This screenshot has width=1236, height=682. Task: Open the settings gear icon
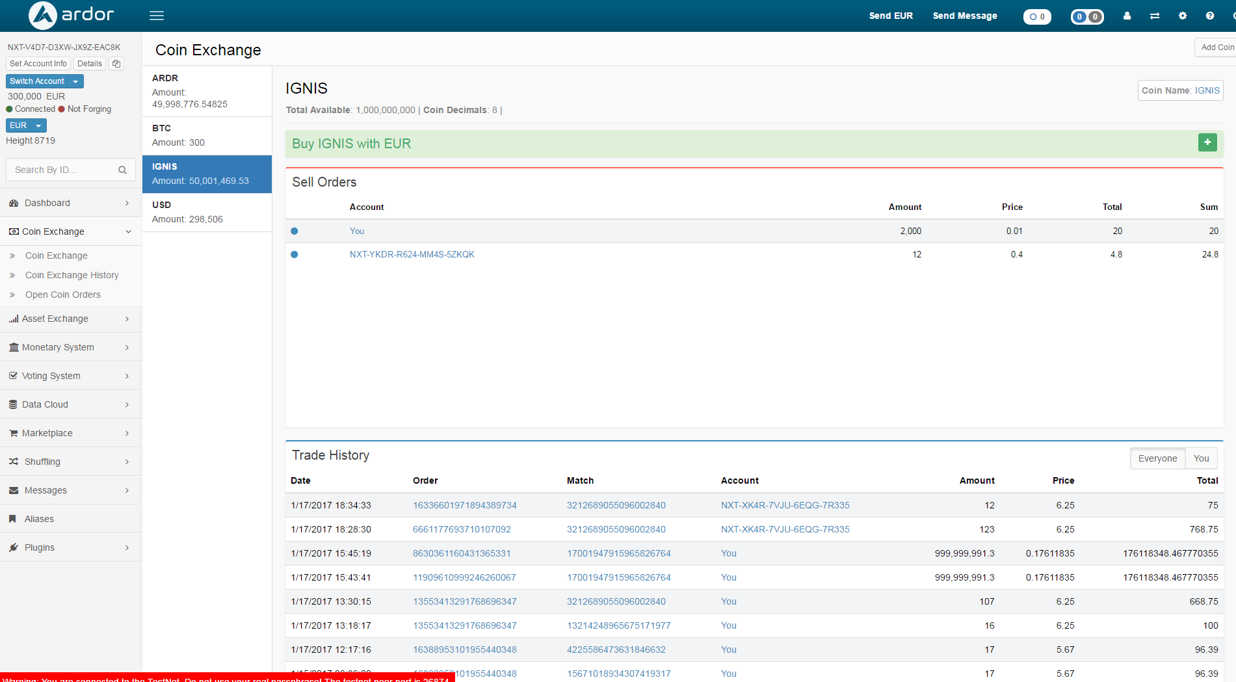coord(1183,16)
